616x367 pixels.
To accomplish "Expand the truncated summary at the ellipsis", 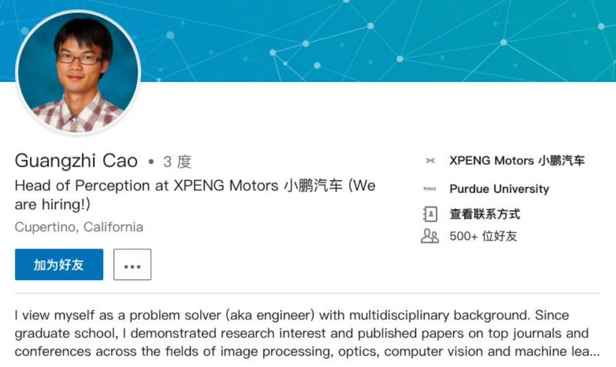I will point(593,352).
